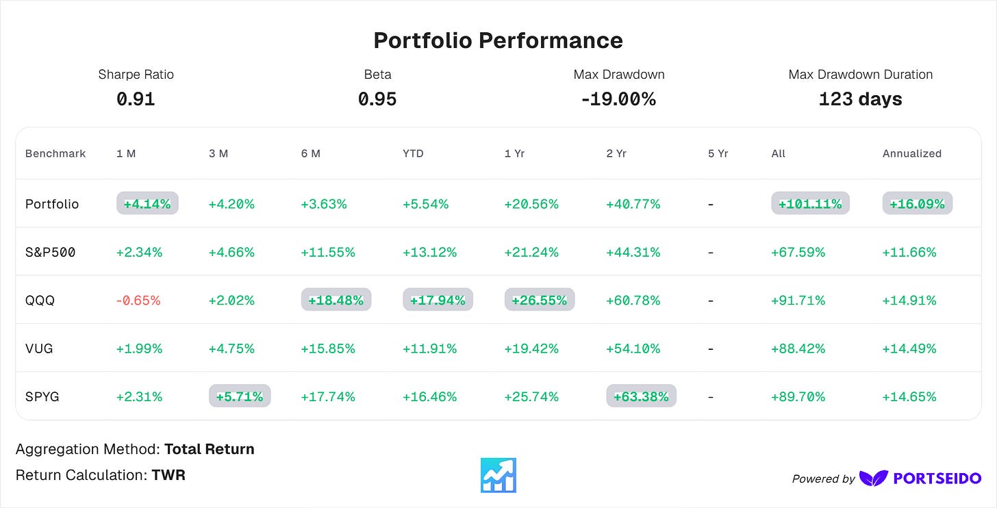Click the highlighted SPYG +63.38% 2 Yr value
This screenshot has width=997, height=508.
641,396
